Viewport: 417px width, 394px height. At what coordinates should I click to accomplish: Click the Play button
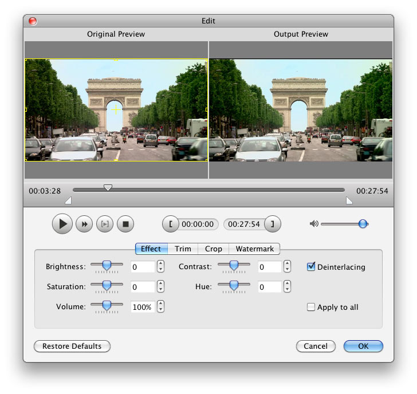click(x=62, y=224)
